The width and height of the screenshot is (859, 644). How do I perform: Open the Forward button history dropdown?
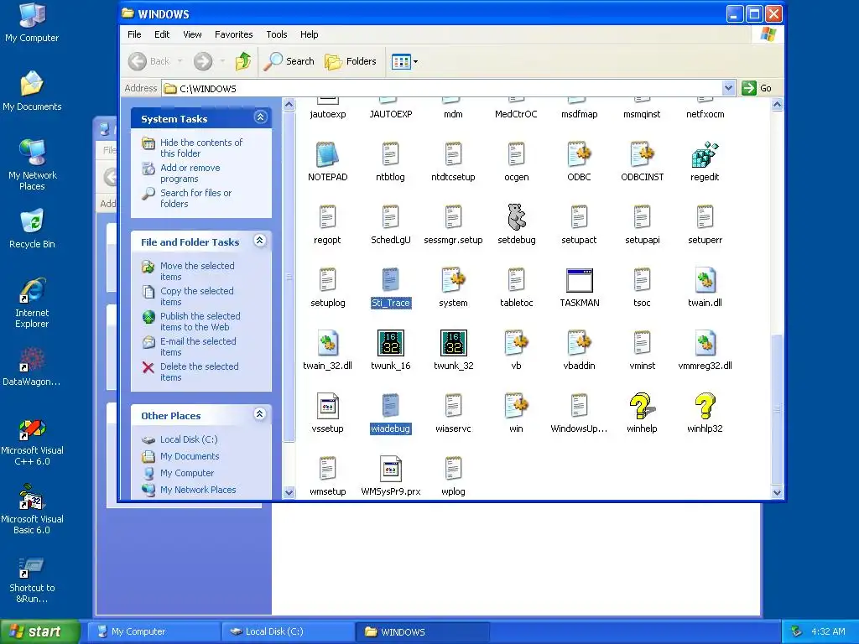[x=221, y=61]
